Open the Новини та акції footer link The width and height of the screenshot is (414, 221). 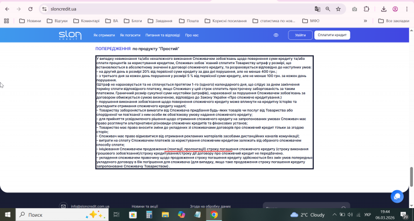145,206
